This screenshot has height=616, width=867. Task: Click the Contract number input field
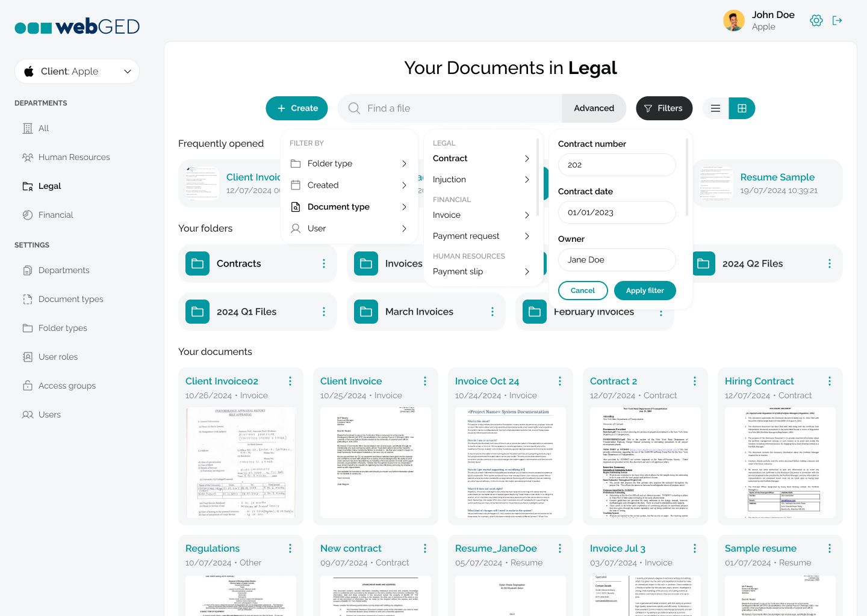[x=617, y=165]
